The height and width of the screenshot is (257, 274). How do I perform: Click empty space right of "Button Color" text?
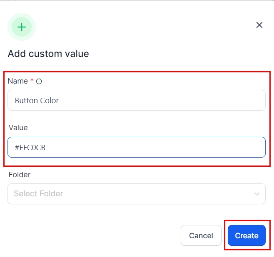coord(167,100)
